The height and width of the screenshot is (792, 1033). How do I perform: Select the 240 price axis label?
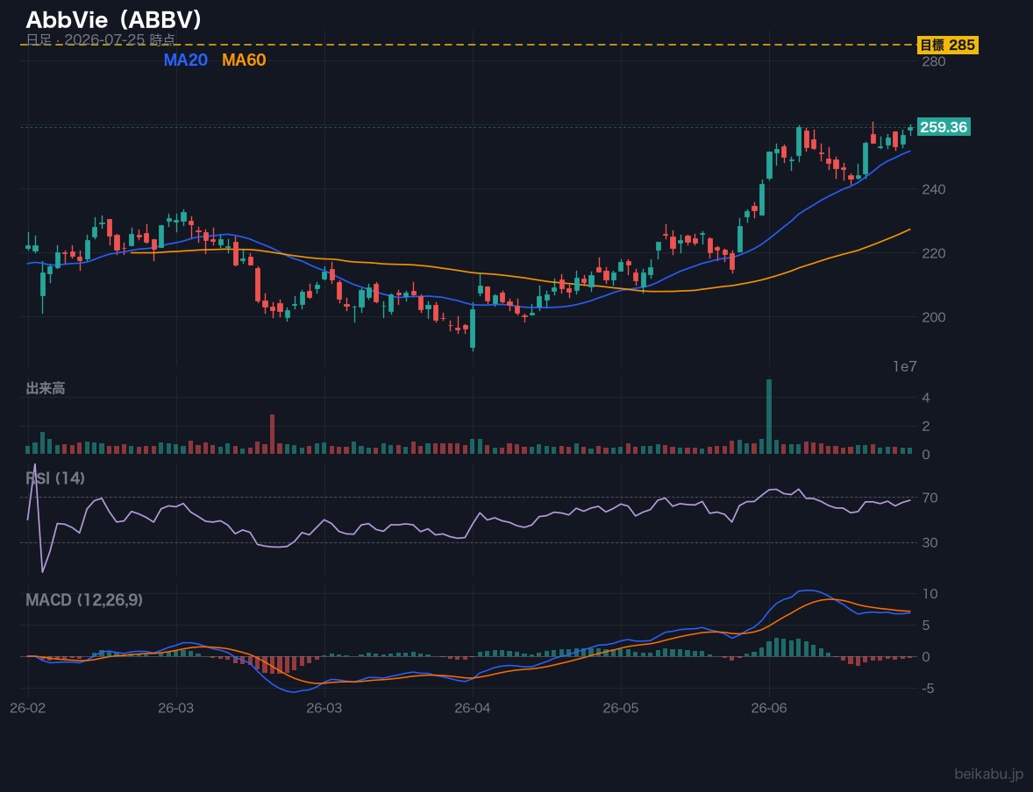coord(934,189)
